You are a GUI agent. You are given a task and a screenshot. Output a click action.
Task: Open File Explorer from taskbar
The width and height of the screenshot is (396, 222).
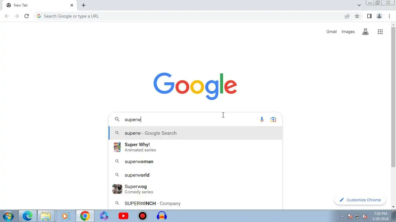click(46, 216)
